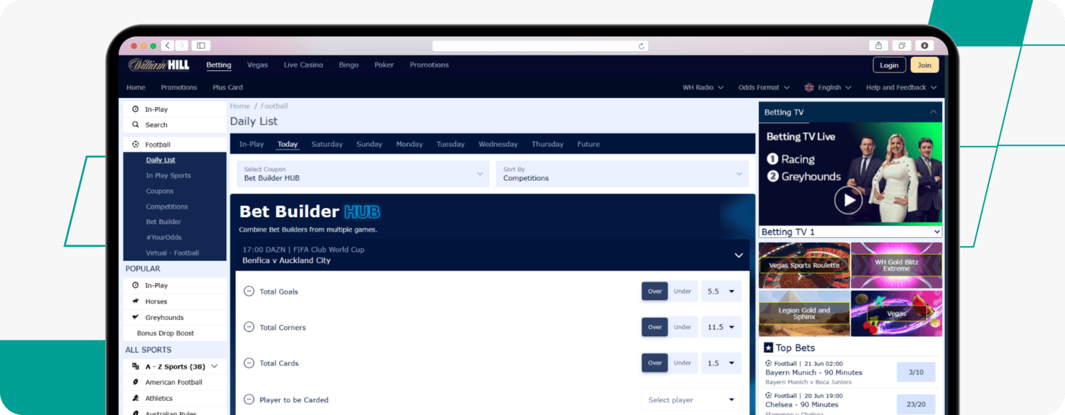Remove Total Corners with its minus icon

[249, 327]
